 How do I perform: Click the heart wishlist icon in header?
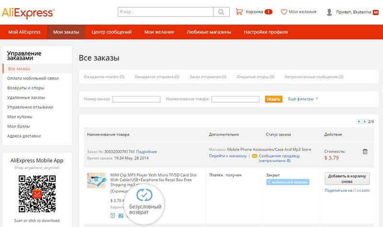click(284, 12)
